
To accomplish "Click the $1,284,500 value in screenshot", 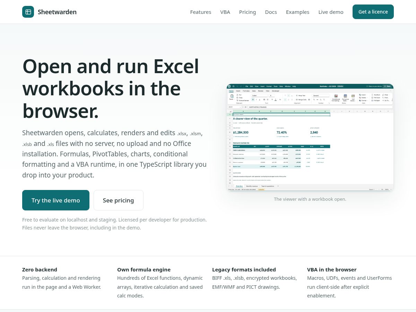I will [x=241, y=132].
